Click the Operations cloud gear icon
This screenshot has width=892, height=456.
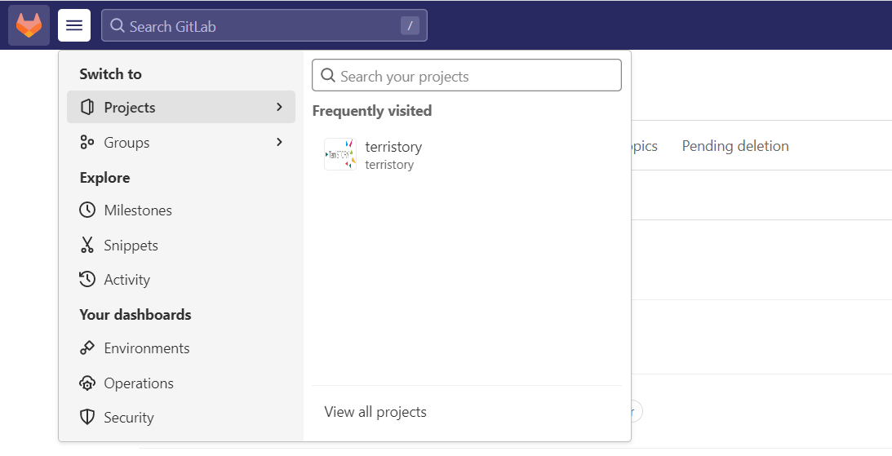tap(87, 383)
